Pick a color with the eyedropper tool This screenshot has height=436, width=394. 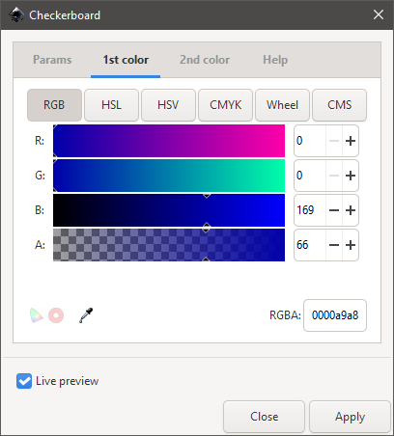tap(86, 315)
